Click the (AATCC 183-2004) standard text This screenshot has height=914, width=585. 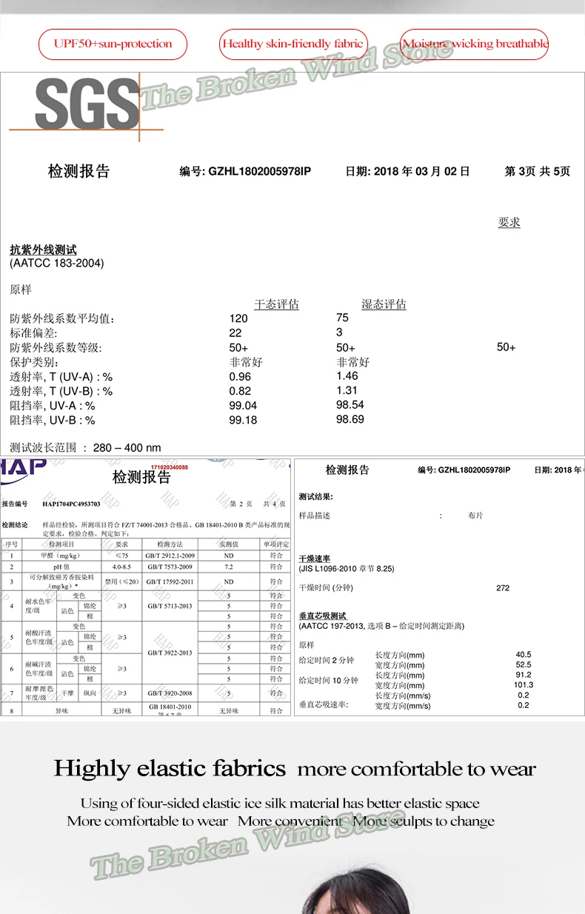(57, 263)
